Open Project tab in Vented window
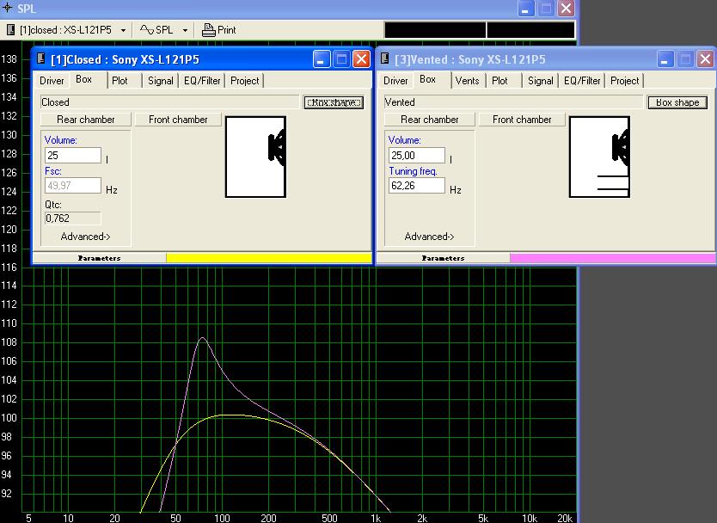 pyautogui.click(x=625, y=81)
